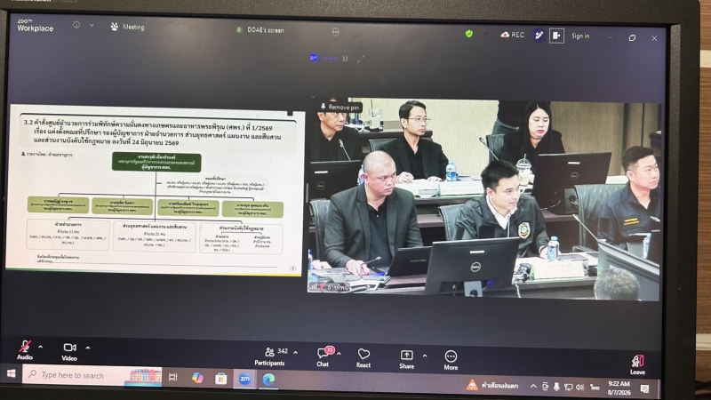Open the Windows notification center icon
This screenshot has height=400, width=711.
point(645,388)
